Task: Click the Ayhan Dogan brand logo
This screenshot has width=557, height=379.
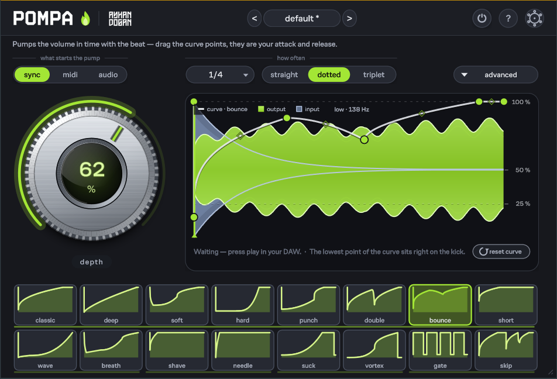Action: click(x=120, y=19)
